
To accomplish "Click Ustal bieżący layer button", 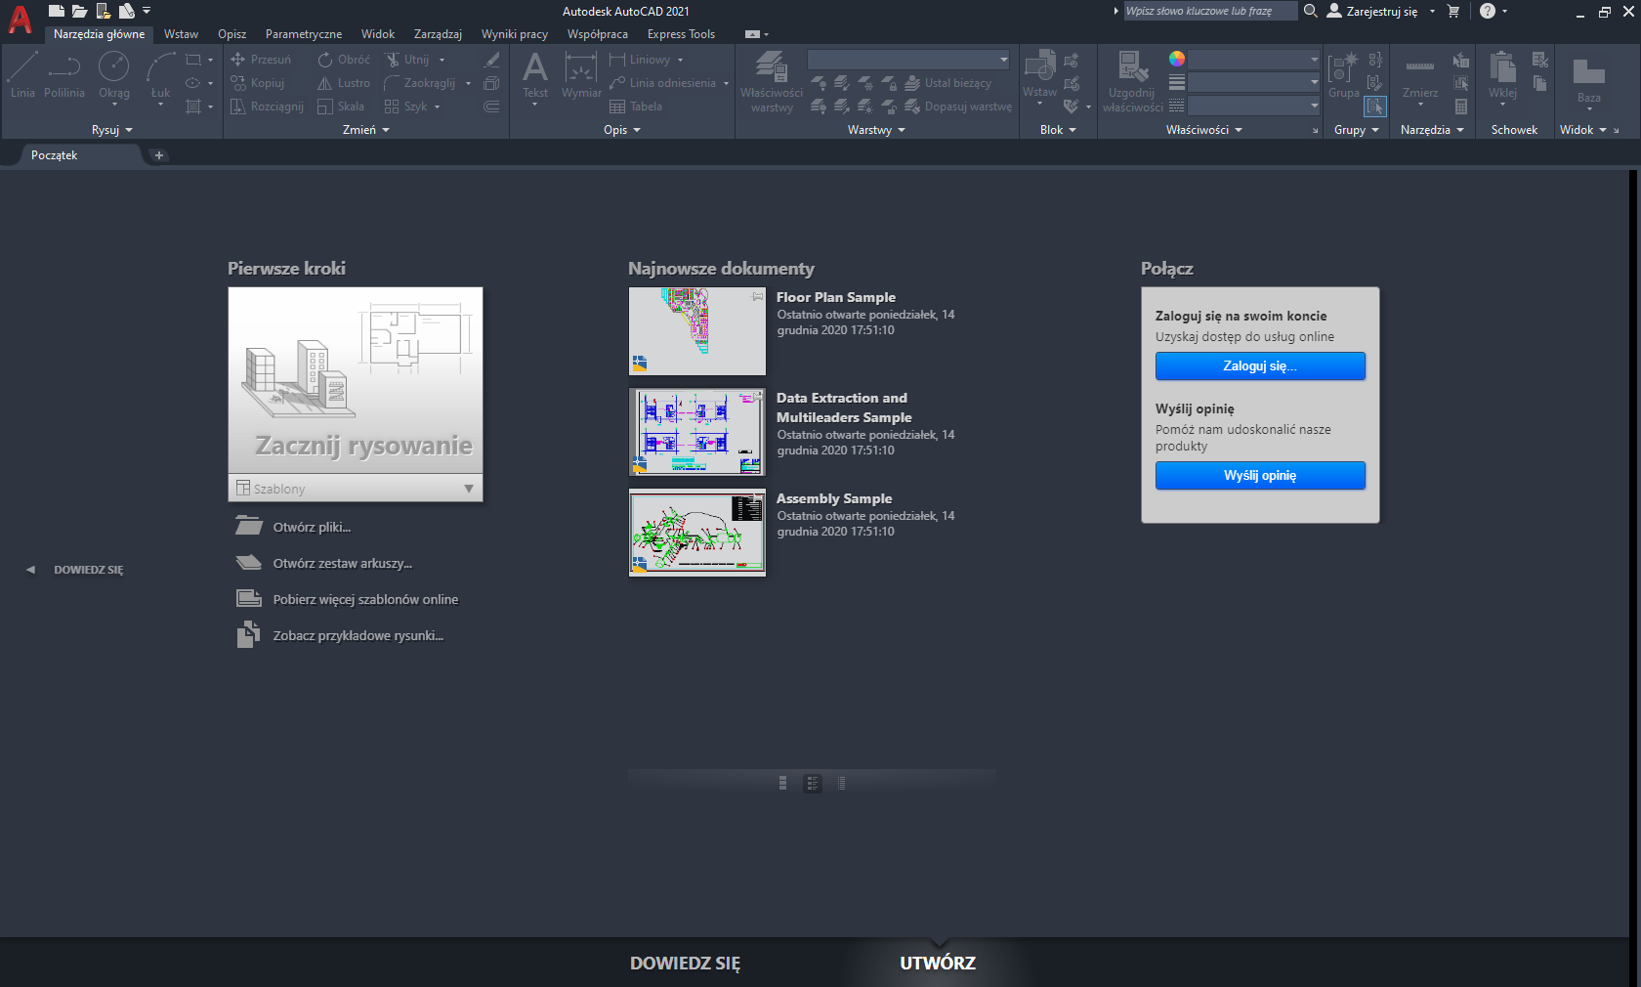I will [x=948, y=83].
